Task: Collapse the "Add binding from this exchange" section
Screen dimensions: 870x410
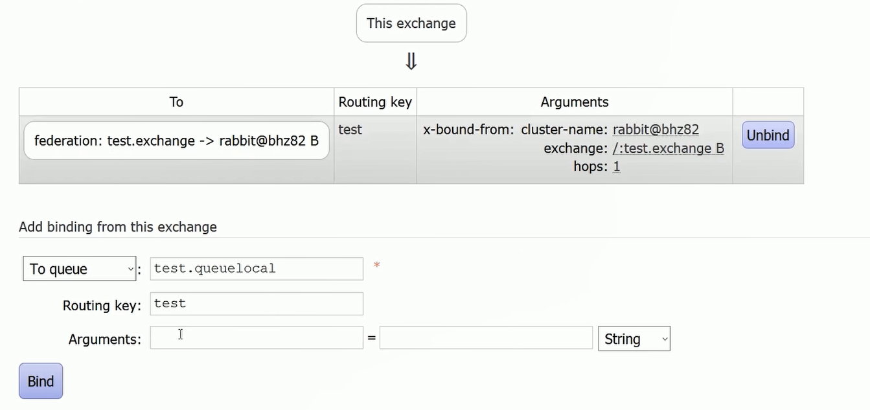Action: (x=118, y=227)
